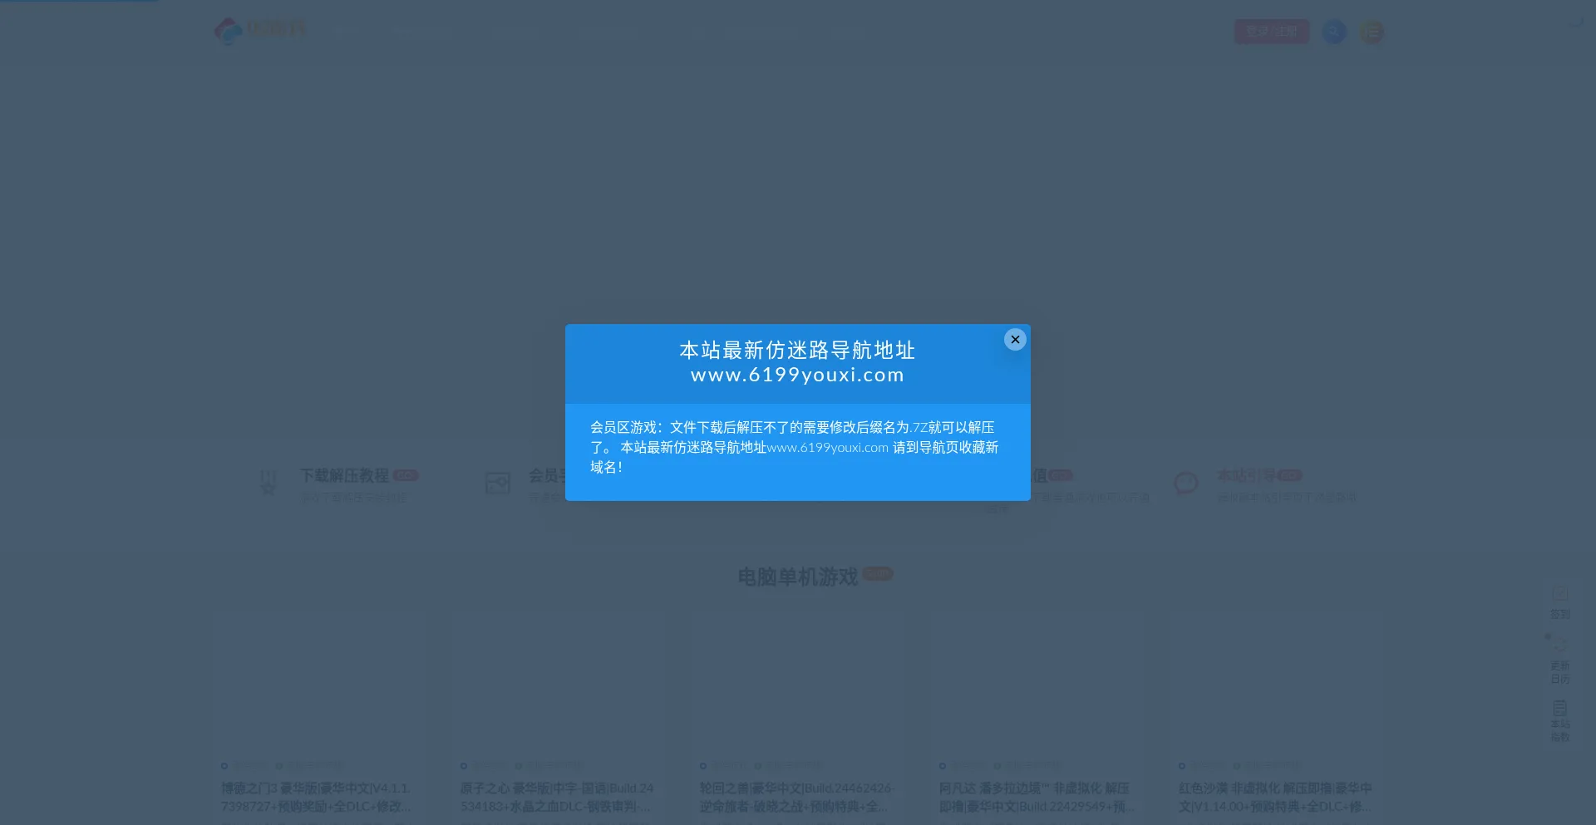Open 原子之心 豪华版 title link

(557, 797)
